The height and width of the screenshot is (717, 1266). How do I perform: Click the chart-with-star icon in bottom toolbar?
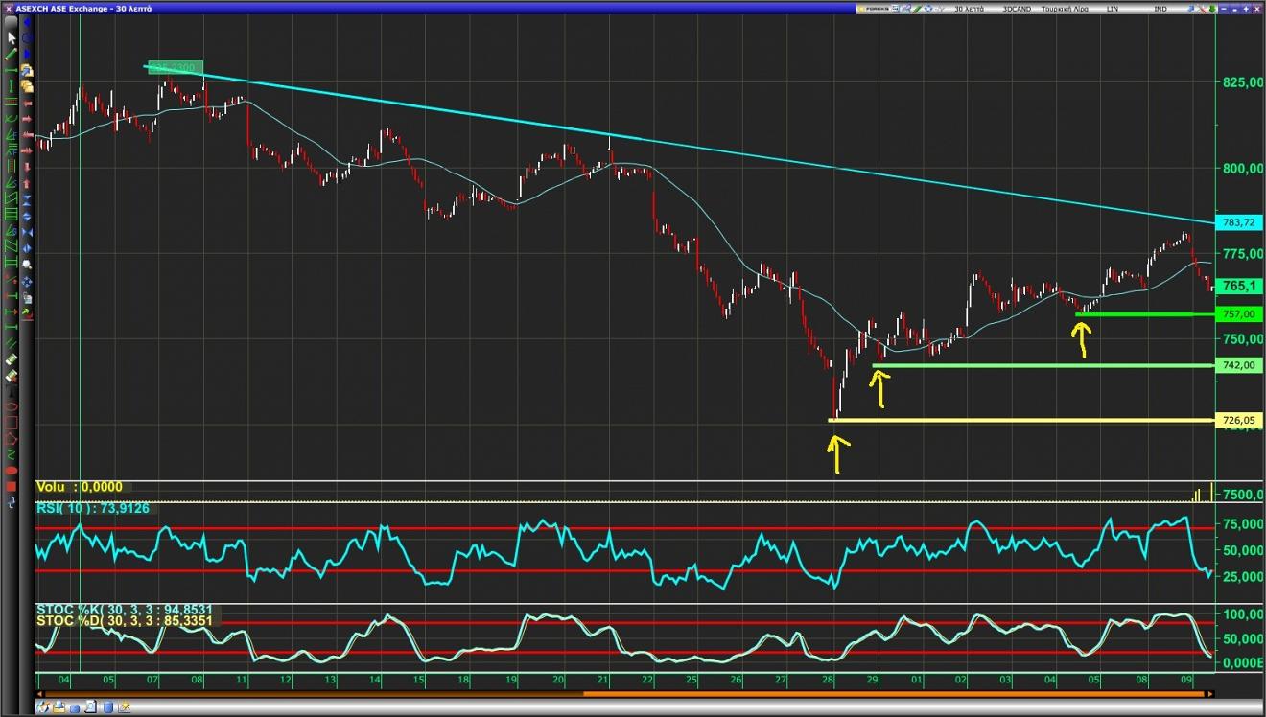tap(124, 706)
